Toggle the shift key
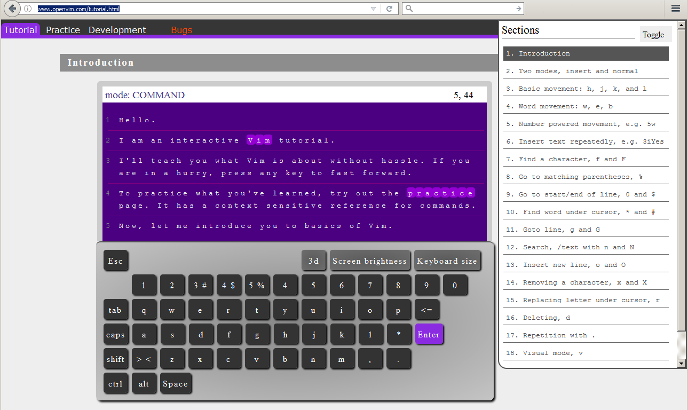Screen dimensions: 688x410 [115, 359]
